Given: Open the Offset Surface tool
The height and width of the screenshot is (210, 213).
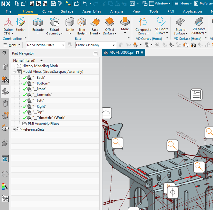Looking at the screenshot, I should pyautogui.click(x=109, y=26).
